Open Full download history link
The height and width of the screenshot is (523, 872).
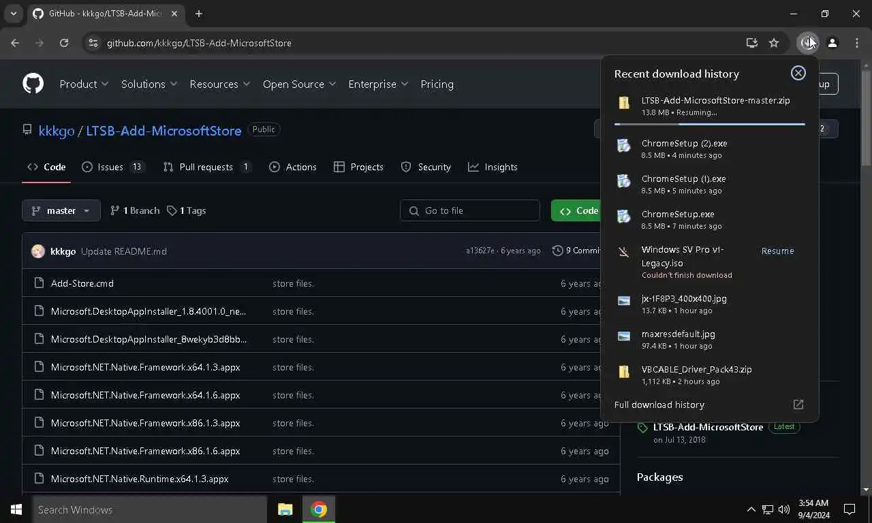659,405
